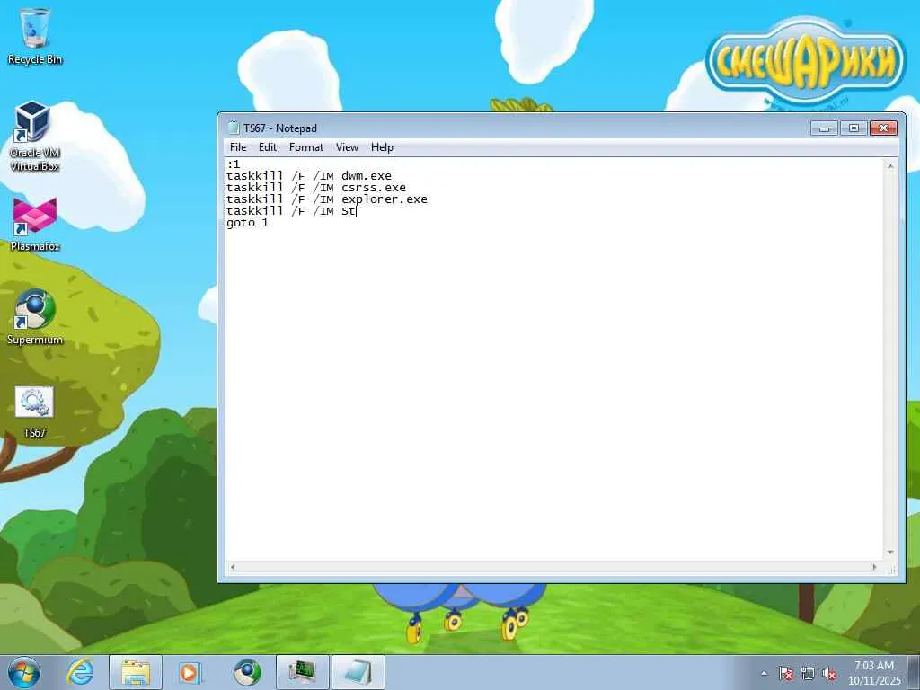This screenshot has width=920, height=690.
Task: Click the Show Desktop strip
Action: (914, 672)
